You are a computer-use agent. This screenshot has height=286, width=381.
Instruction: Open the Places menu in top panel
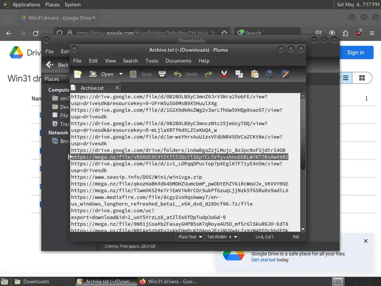[x=52, y=4]
